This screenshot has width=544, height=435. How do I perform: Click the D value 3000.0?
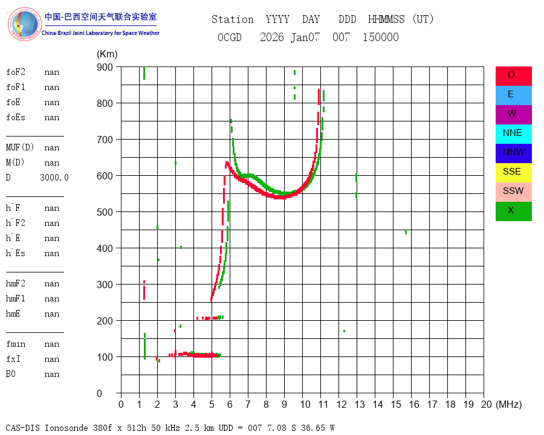point(54,178)
